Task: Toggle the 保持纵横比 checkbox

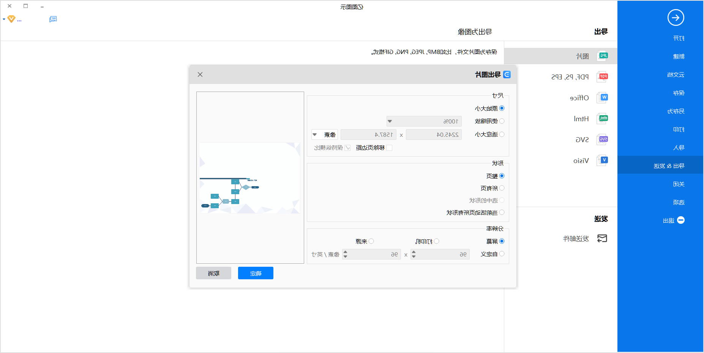Action: (347, 148)
